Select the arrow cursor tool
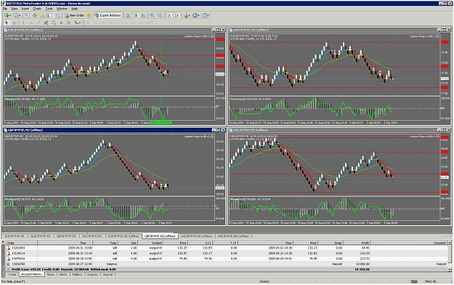 coord(7,23)
